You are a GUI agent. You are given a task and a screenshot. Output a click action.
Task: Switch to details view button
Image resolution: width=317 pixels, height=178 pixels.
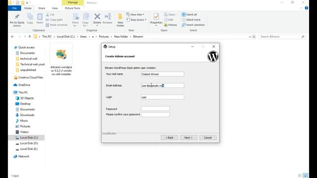click(x=300, y=176)
